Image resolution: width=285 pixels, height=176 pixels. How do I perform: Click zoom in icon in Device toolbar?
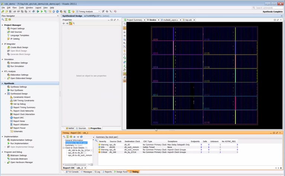click(x=125, y=40)
